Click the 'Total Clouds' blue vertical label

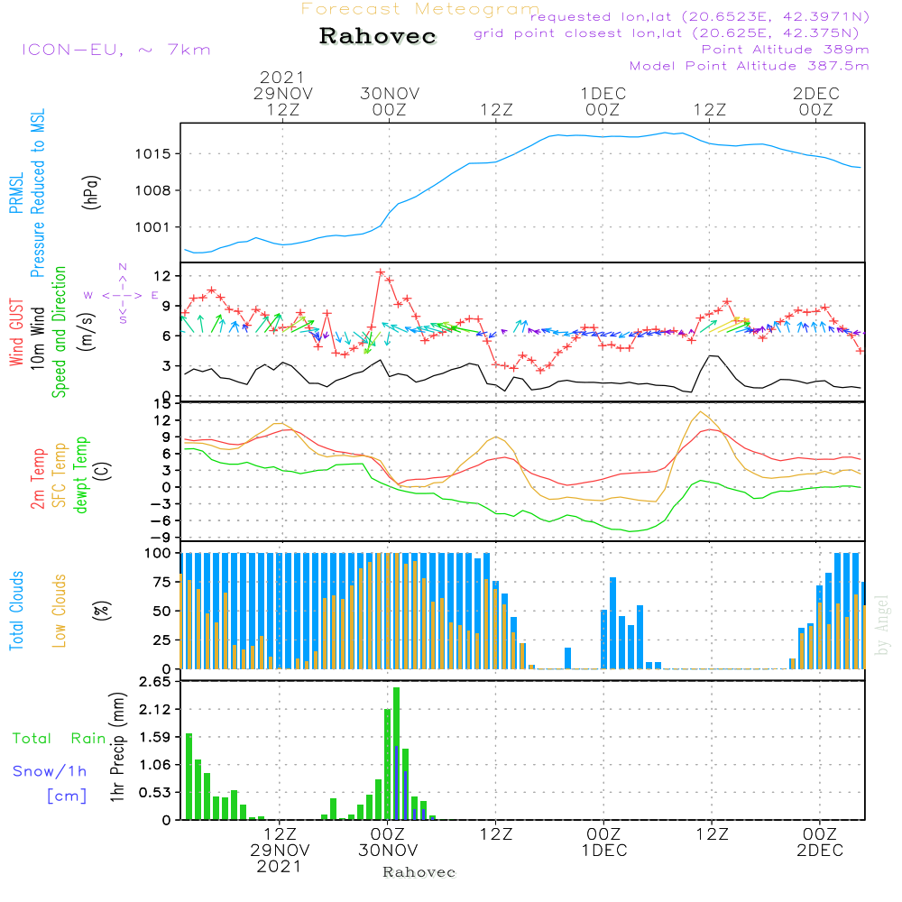pyautogui.click(x=16, y=611)
